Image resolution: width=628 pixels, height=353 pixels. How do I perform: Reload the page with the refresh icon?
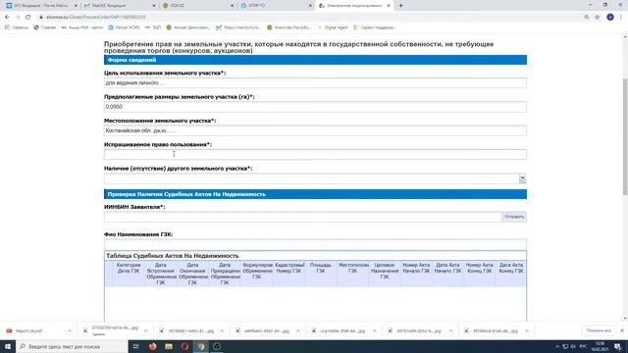pyautogui.click(x=27, y=17)
